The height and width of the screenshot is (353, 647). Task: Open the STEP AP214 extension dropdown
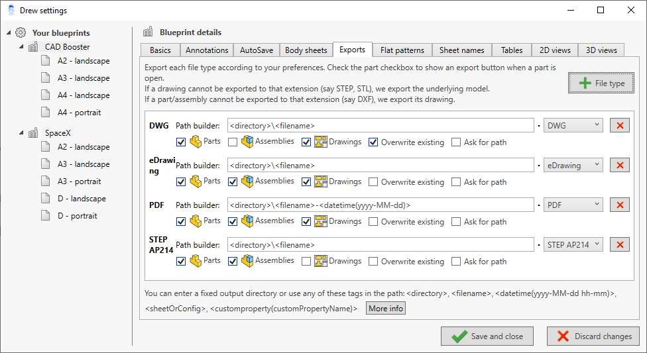[x=573, y=245]
